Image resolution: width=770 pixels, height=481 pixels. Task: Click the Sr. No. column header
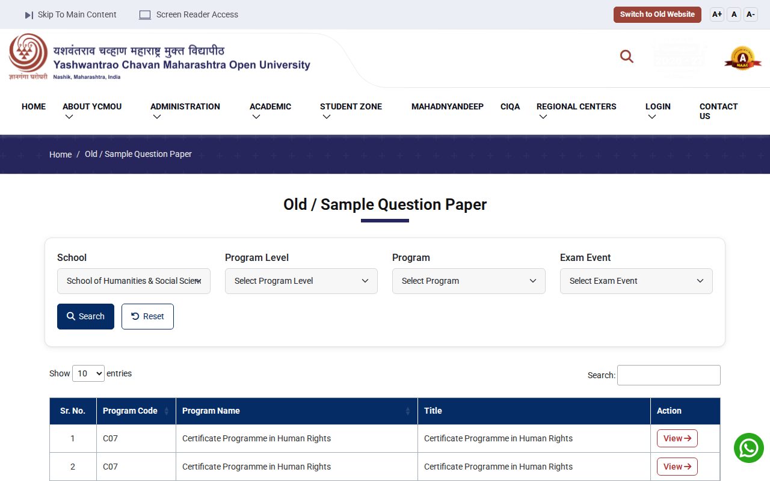(73, 411)
